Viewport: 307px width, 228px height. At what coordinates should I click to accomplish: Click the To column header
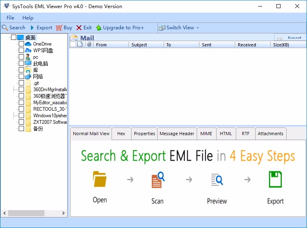[x=182, y=45]
